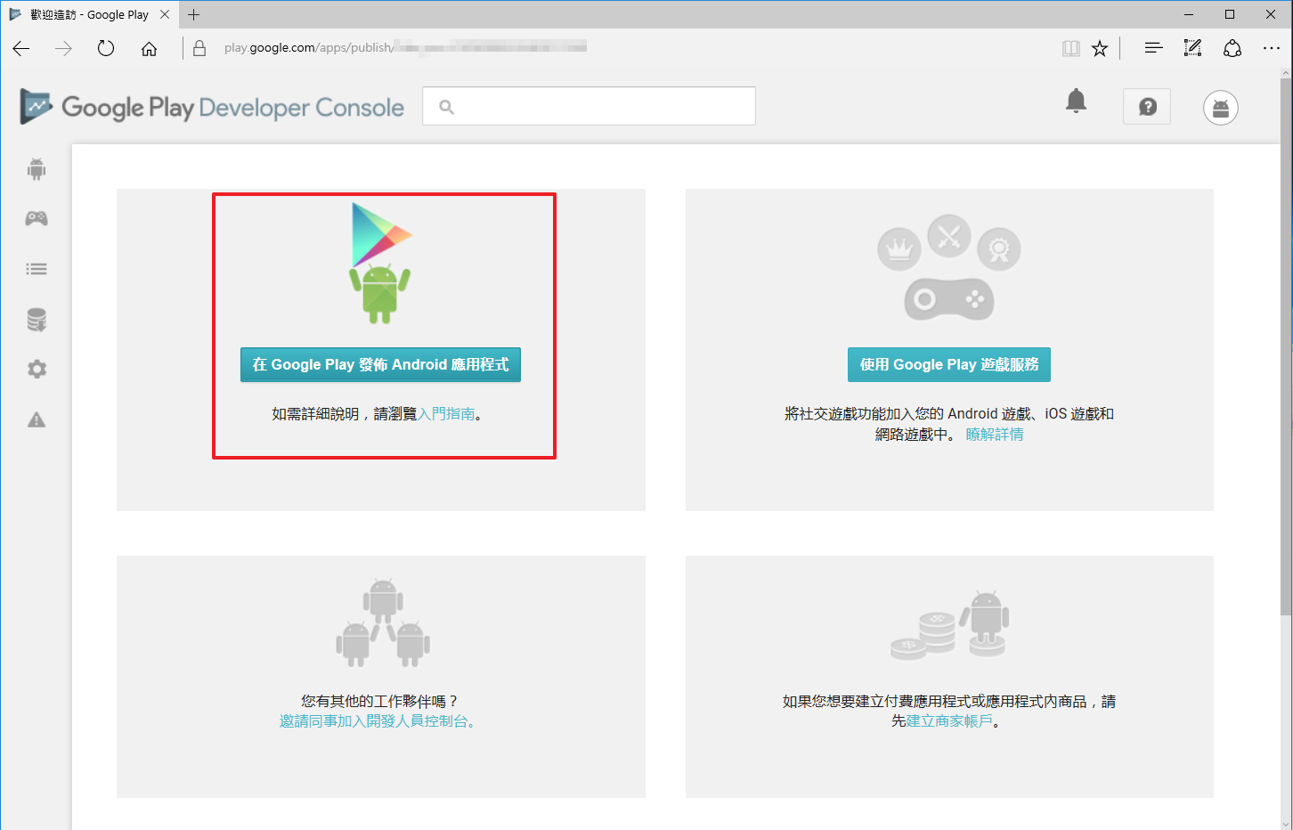Make a web note pen icon
1293x830 pixels.
1192,48
